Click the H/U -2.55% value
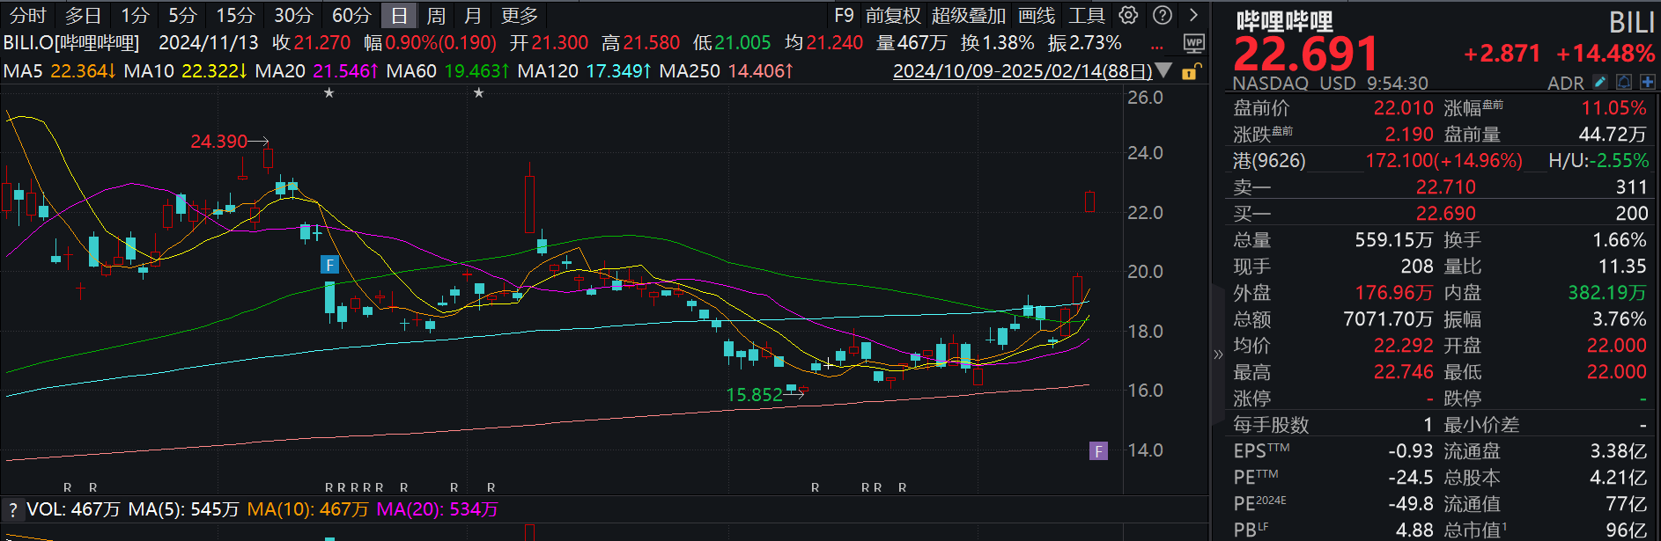Image resolution: width=1661 pixels, height=541 pixels. 1619,160
